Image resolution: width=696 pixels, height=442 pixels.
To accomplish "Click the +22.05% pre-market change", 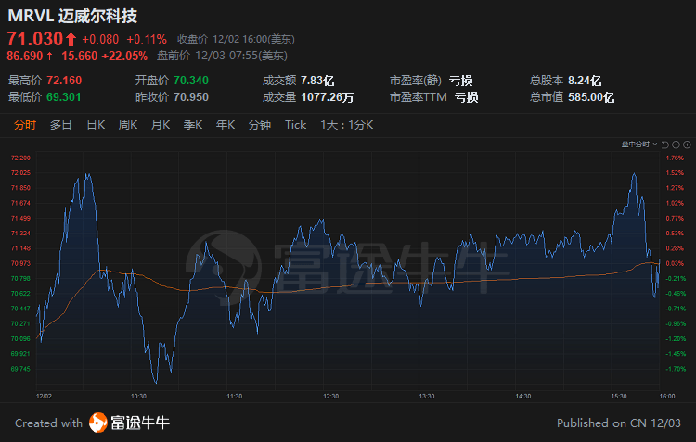I will [124, 56].
